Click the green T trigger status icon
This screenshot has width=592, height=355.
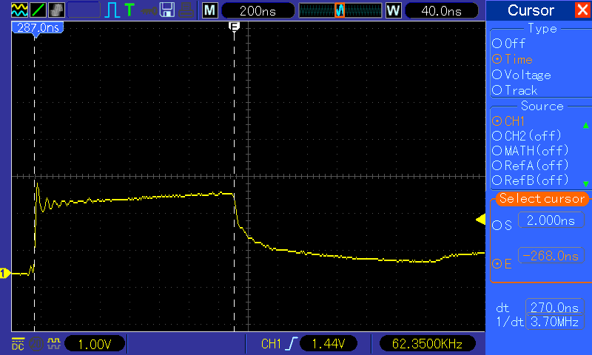pos(129,10)
